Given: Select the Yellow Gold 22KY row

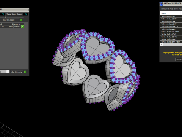Looking at the screenshot, I should pos(171,29).
